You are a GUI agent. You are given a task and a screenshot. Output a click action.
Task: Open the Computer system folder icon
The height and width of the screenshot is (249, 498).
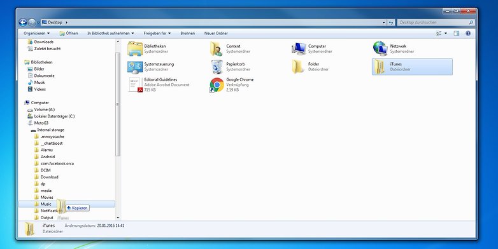point(299,48)
